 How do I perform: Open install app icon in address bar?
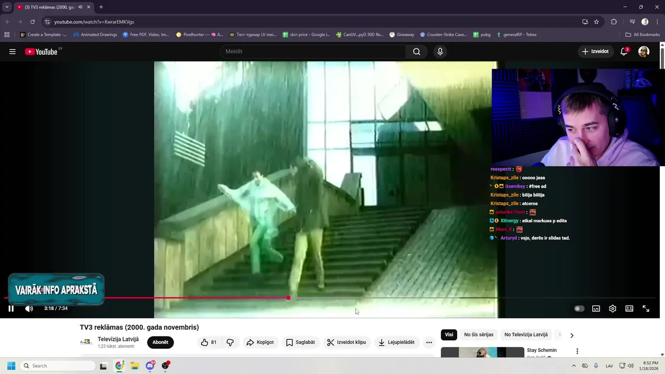[585, 22]
